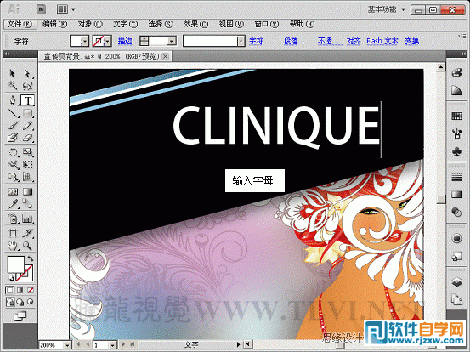The width and height of the screenshot is (470, 352).
Task: Swap fill and stroke colors
Action: point(31,258)
